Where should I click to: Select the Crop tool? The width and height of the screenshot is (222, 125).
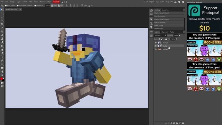(x=2, y=24)
